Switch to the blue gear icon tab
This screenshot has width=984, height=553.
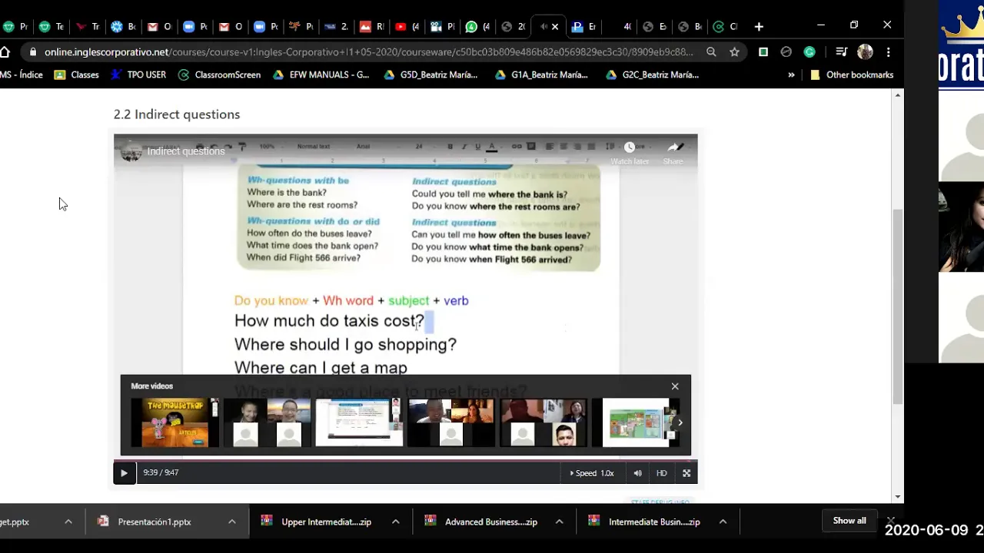(124, 26)
